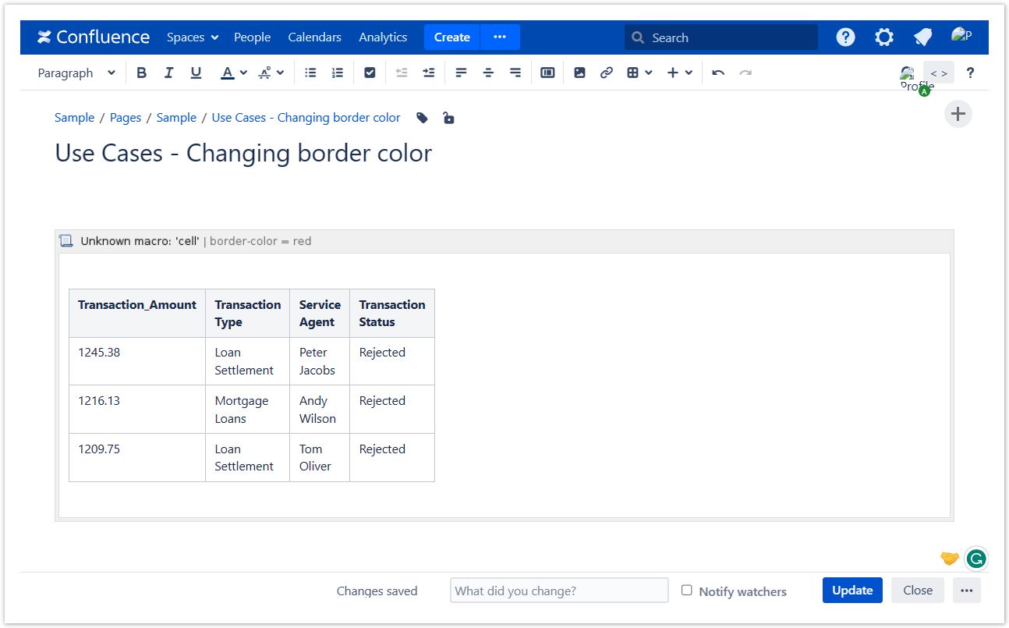Viewport: 1009px width, 628px height.
Task: Click the insert link icon
Action: pyautogui.click(x=606, y=73)
